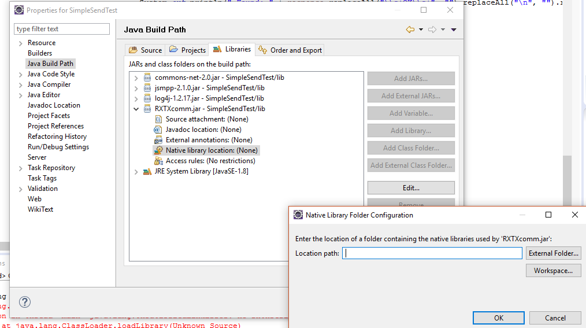Screen dimensions: 586x328
Task: Expand the jsmpp-2.1.0.jar entry
Action: click(x=136, y=88)
